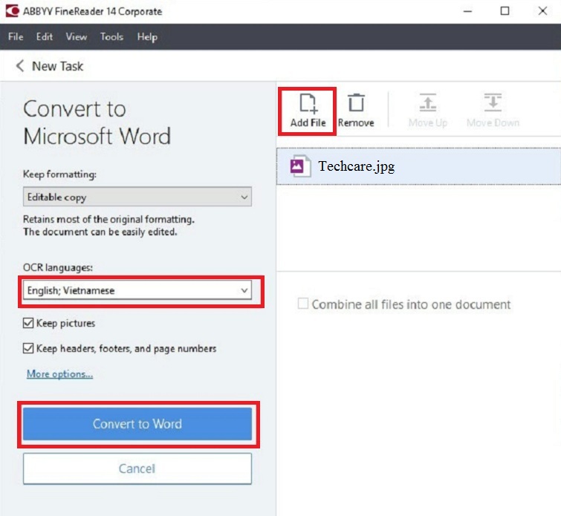Image resolution: width=561 pixels, height=516 pixels.
Task: Uncheck Keep headers, footers, and page numbers
Action: tap(29, 348)
